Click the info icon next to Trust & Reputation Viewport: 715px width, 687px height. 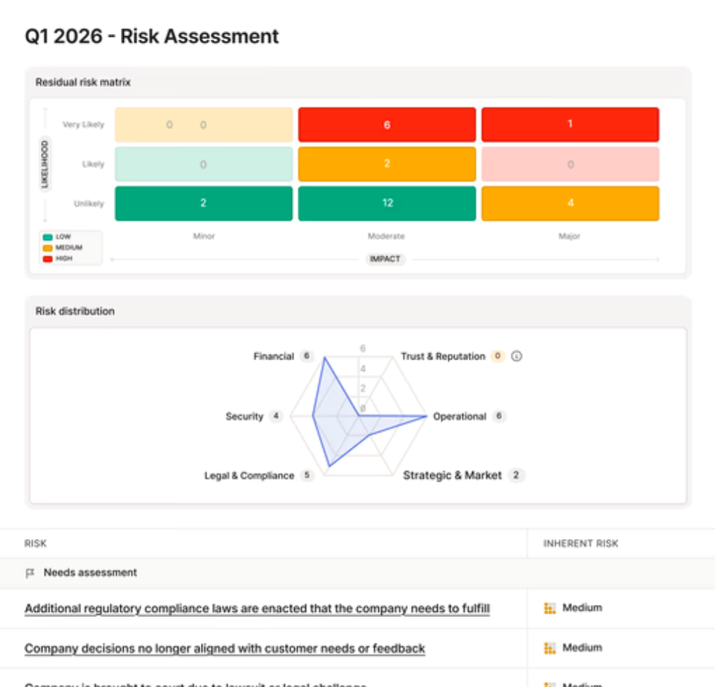[515, 356]
